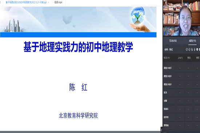Switch to the 视频.mp4 tab
This screenshot has height=133, width=200.
[58, 2]
